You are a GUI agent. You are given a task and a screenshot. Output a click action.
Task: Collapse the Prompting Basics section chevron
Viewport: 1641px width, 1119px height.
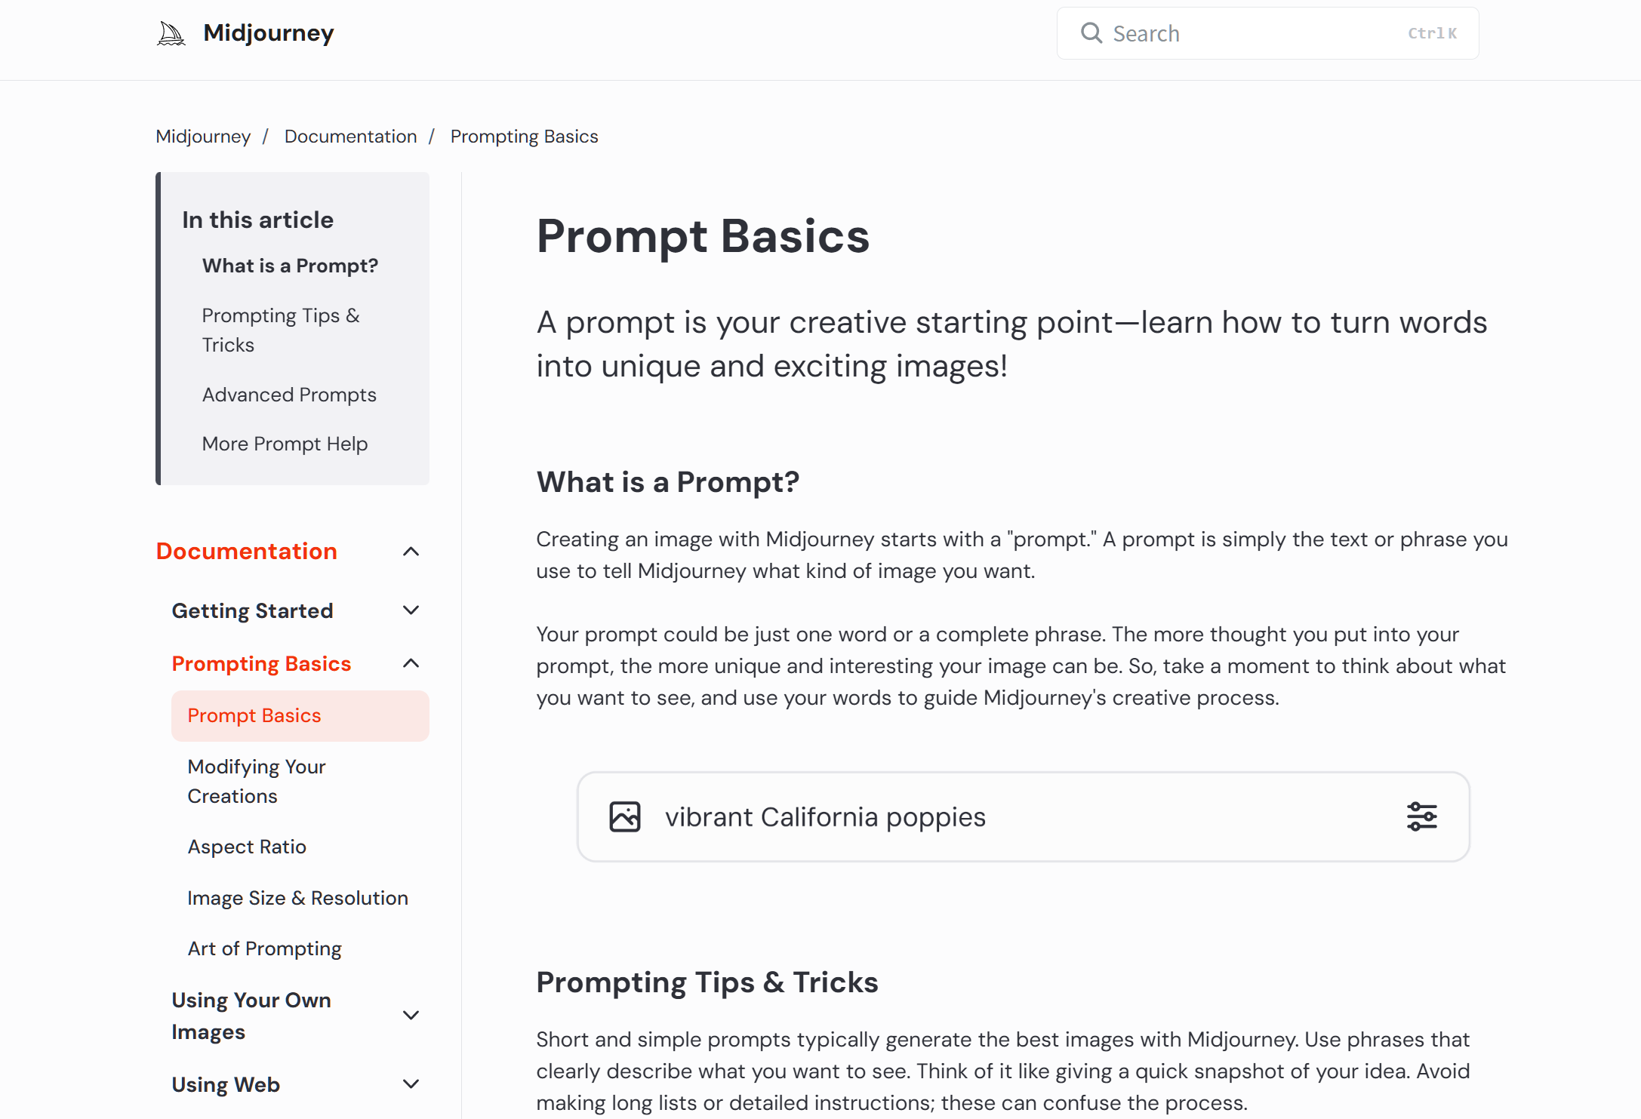411,663
